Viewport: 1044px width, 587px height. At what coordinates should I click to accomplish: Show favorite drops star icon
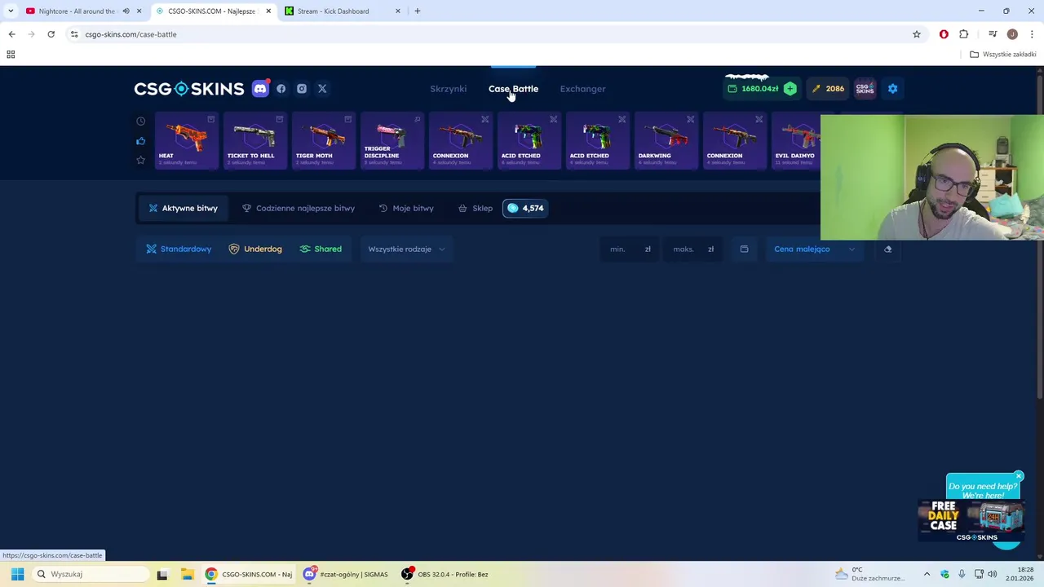tap(140, 161)
